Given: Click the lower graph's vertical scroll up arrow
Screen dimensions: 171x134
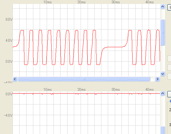Looking at the screenshot, I should [x=162, y=93].
